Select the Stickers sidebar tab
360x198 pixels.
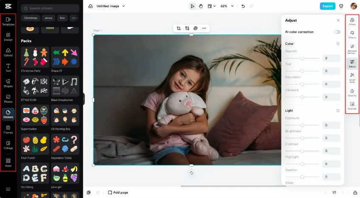point(8,114)
